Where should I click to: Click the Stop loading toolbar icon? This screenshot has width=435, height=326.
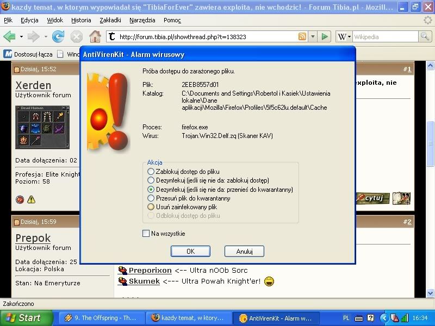(76, 37)
